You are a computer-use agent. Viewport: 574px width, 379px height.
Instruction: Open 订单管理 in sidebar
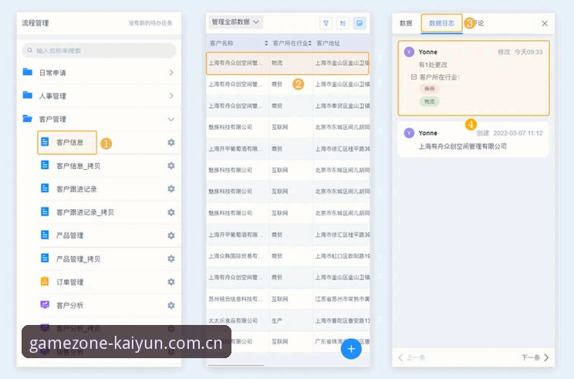click(x=69, y=282)
